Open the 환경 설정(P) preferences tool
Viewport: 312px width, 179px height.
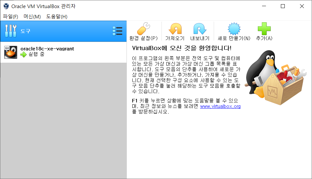(x=143, y=31)
